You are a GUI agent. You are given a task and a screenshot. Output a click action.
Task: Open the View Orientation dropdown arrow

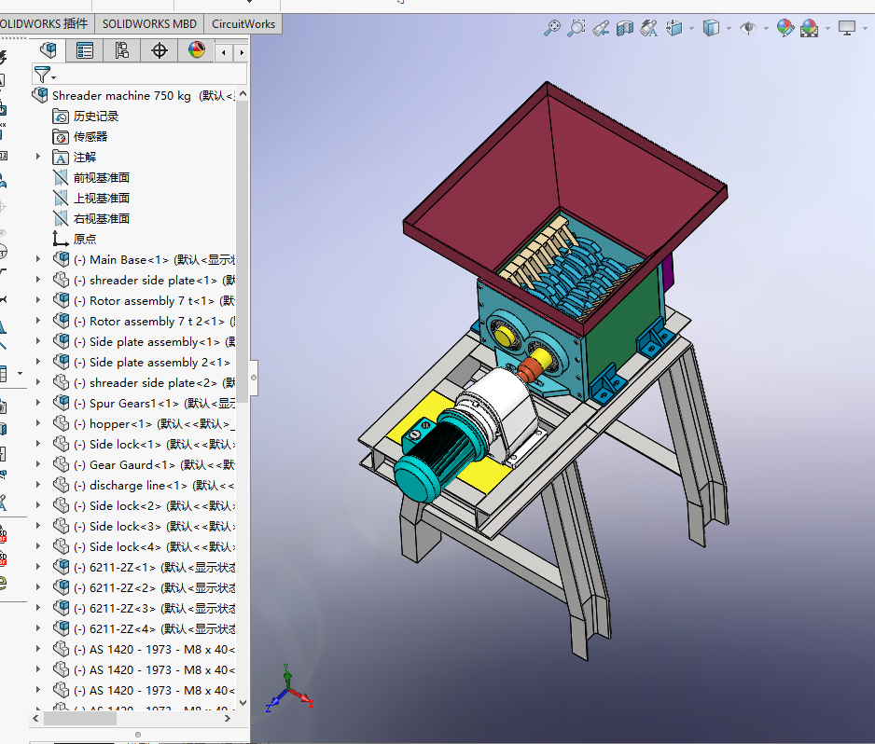pyautogui.click(x=692, y=28)
